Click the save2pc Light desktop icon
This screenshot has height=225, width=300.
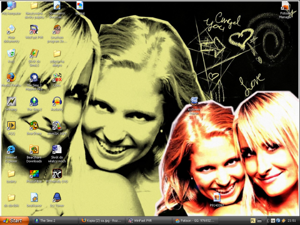click(x=57, y=125)
